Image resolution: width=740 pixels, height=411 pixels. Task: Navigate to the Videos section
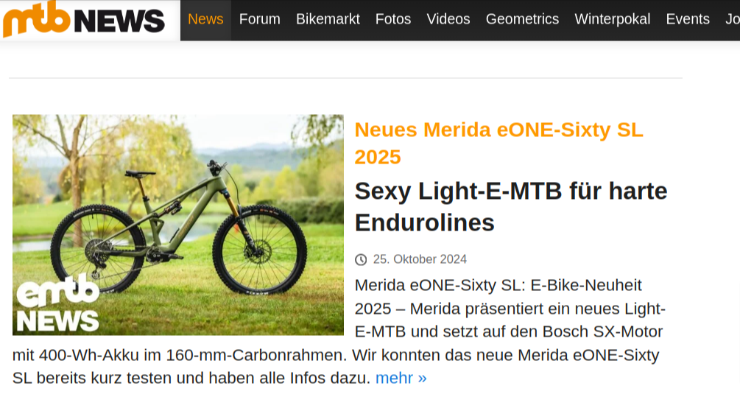pos(448,19)
